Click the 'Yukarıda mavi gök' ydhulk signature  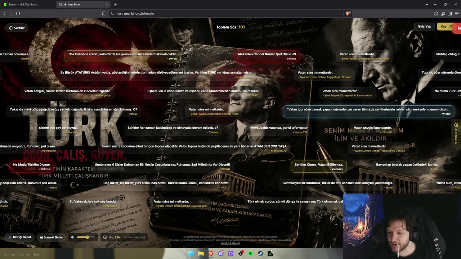[x=73, y=111]
